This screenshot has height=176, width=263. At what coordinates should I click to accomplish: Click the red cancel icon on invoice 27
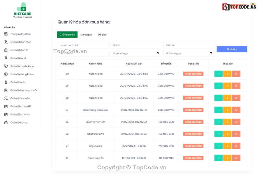coord(236,110)
